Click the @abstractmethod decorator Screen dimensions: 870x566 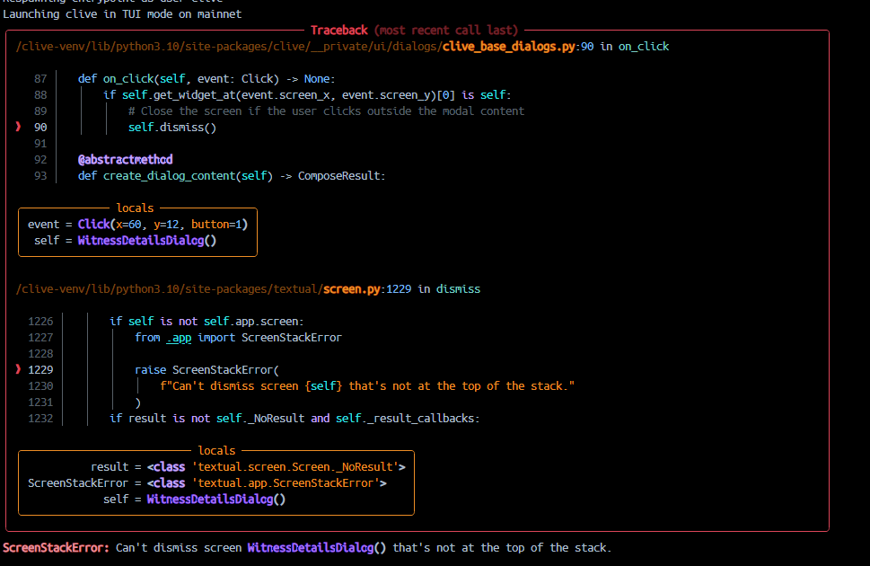point(125,160)
